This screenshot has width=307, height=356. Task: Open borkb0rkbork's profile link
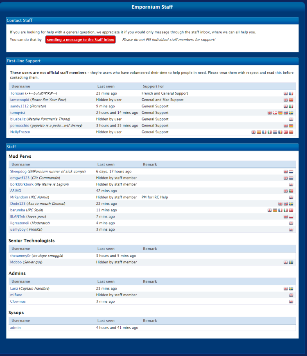click(x=22, y=184)
